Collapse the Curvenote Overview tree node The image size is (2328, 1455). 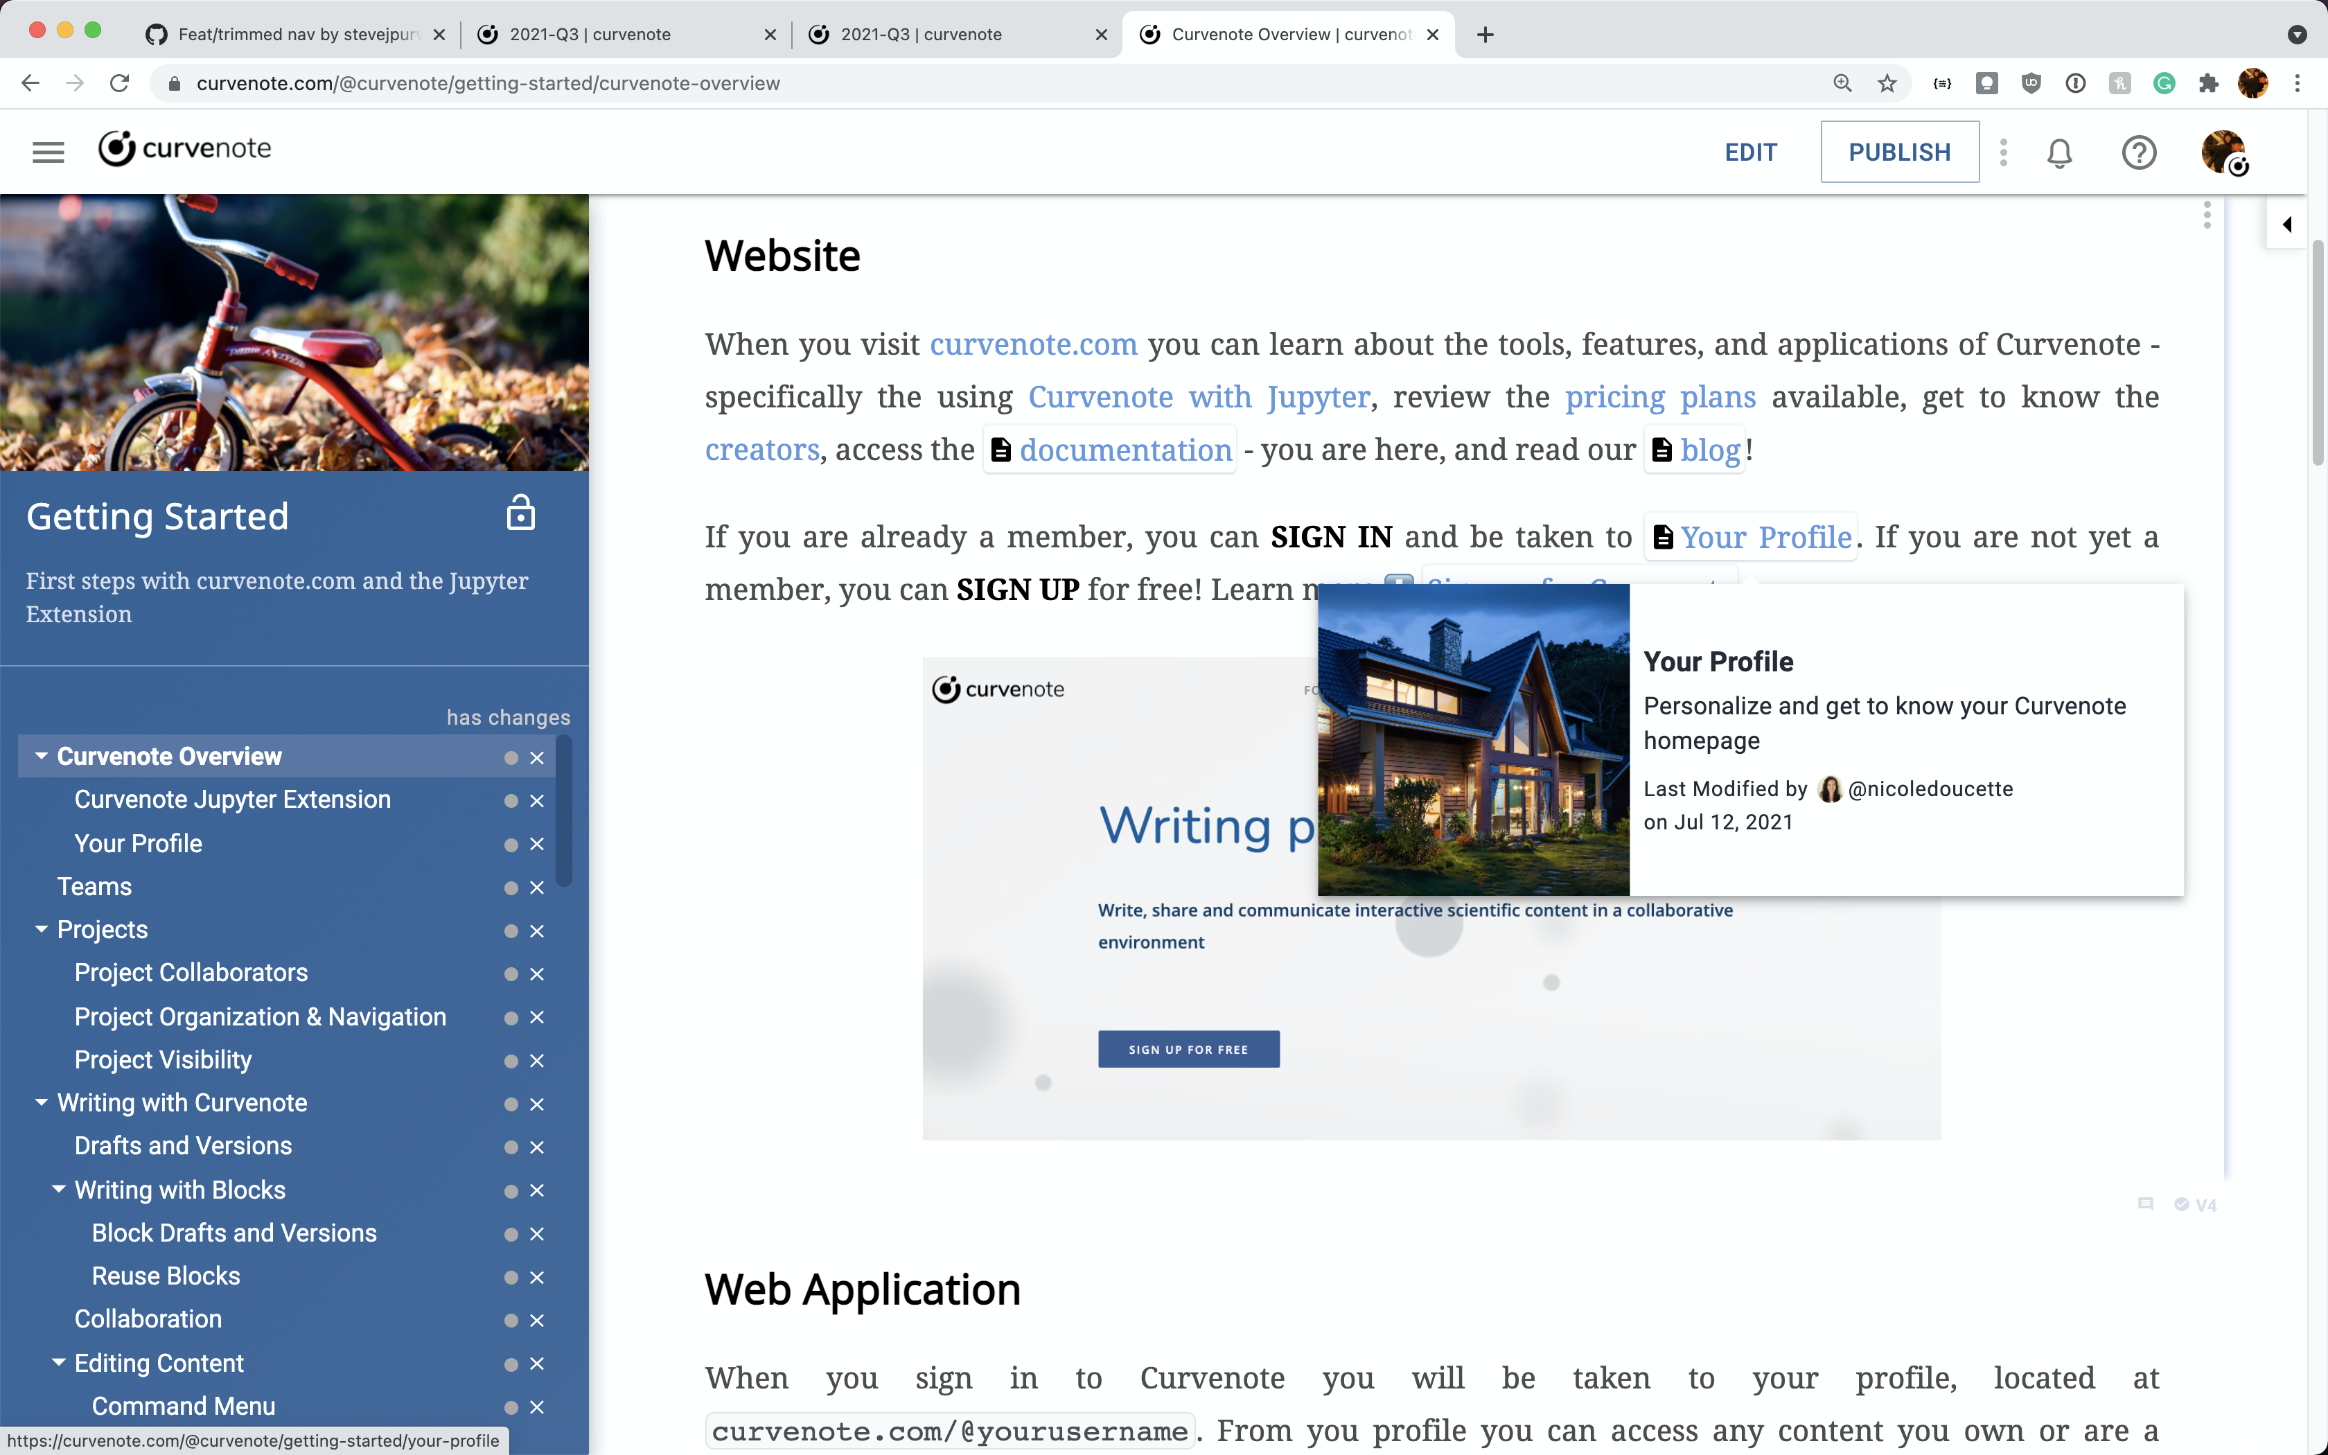[42, 757]
